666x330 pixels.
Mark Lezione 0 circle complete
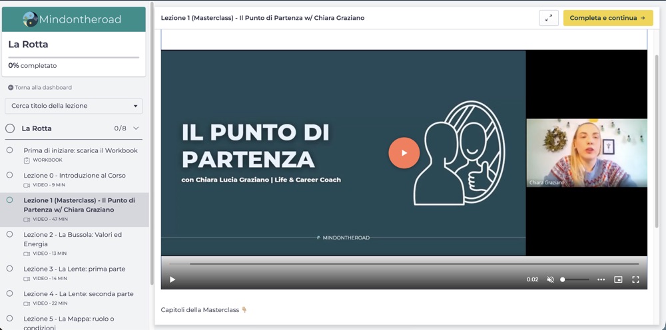(10, 175)
